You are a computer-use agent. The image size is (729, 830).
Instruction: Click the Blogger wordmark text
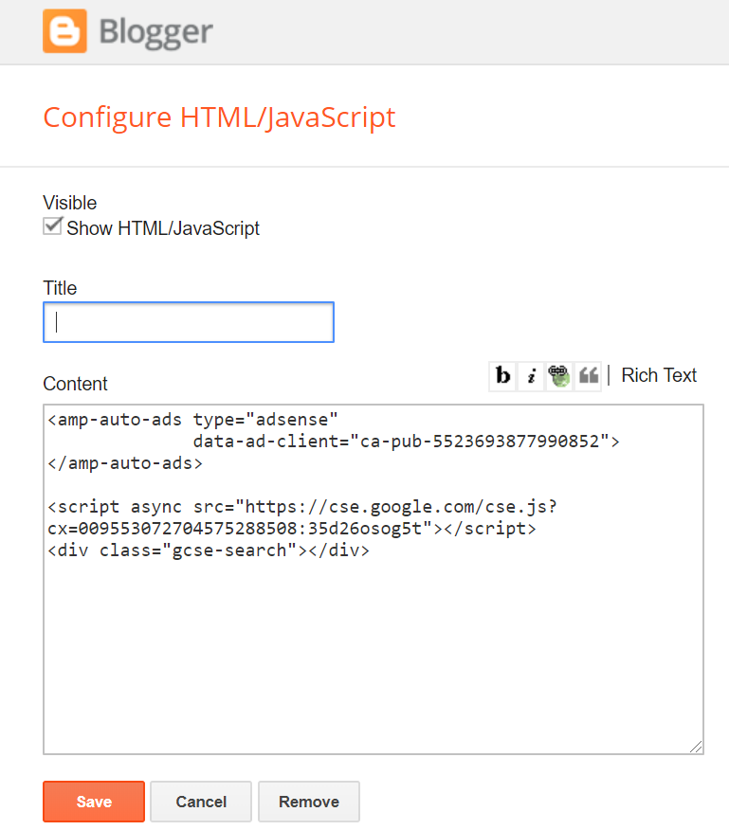click(155, 32)
